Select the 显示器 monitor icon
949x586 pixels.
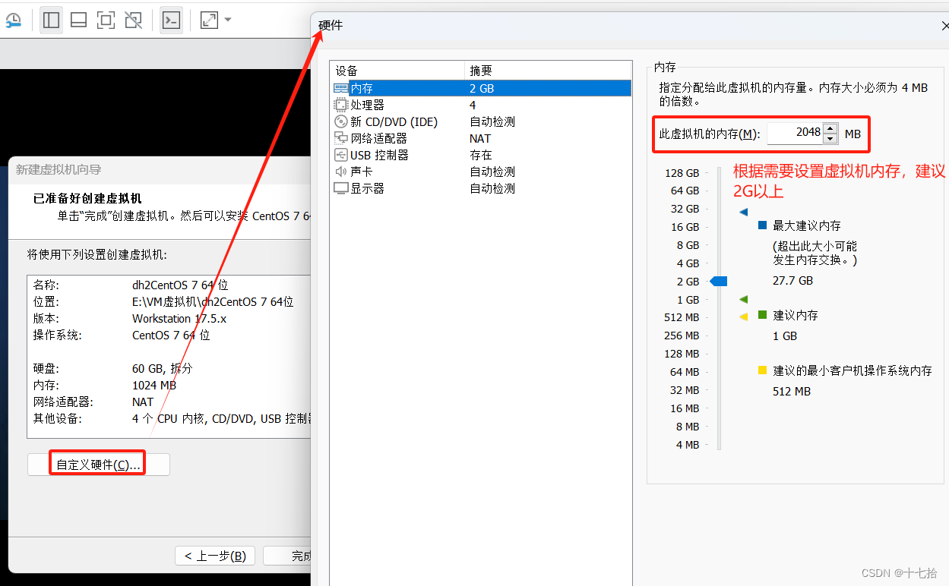341,188
